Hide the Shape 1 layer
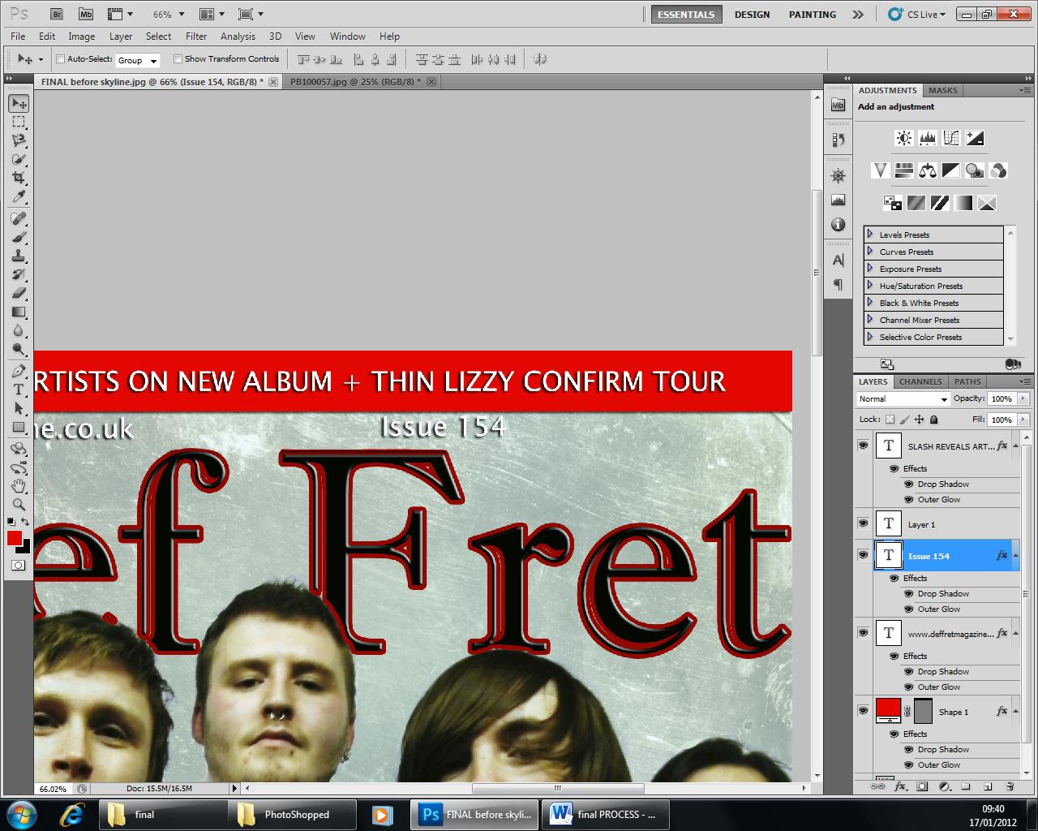The height and width of the screenshot is (831, 1038). click(863, 710)
